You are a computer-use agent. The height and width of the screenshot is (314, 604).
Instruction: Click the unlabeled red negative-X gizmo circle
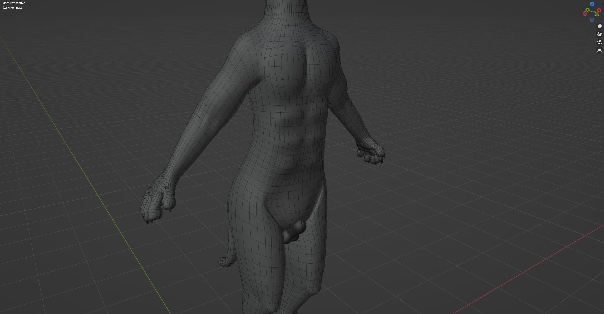click(x=585, y=13)
